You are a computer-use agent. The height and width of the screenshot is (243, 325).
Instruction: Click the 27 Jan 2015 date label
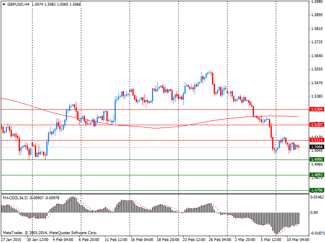click(x=11, y=239)
